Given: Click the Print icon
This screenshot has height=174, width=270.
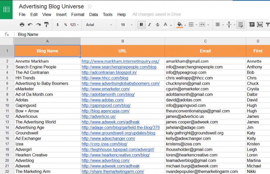Looking at the screenshot, I should tap(22, 24).
